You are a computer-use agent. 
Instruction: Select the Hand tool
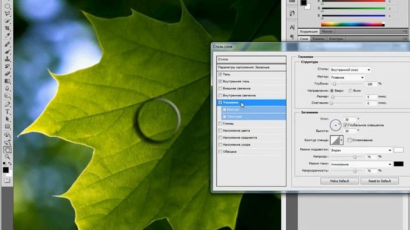pyautogui.click(x=7, y=149)
